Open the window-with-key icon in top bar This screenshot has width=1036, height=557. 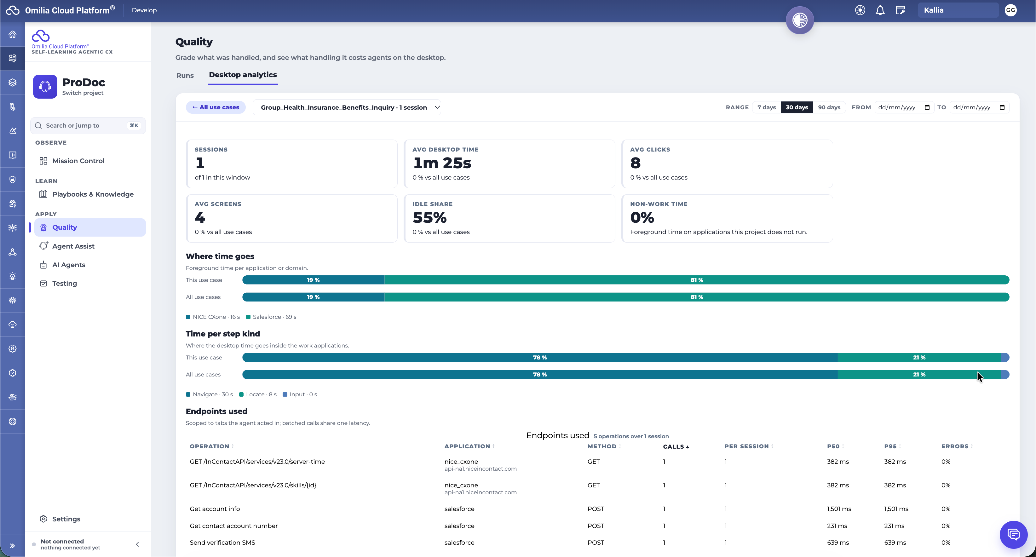click(901, 10)
